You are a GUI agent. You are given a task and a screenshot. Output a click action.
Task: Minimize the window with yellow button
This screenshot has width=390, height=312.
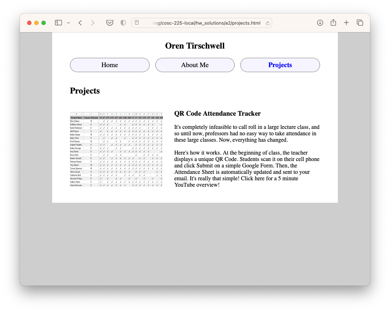tap(36, 23)
